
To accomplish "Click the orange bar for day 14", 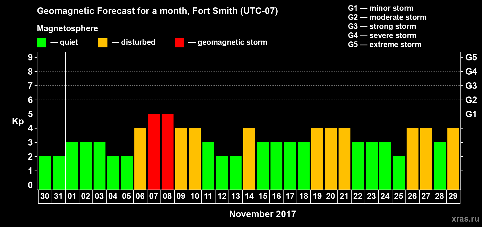I will coord(249,159).
